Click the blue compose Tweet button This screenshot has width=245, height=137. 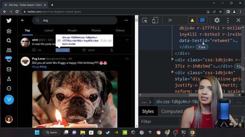9,100
